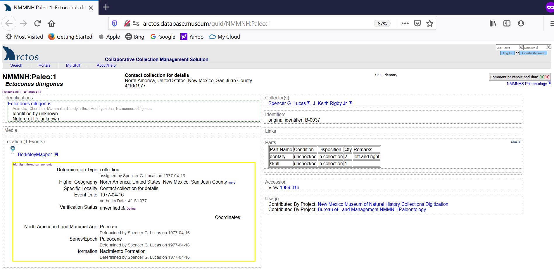This screenshot has width=554, height=271.
Task: Click the Create Account button
Action: click(533, 53)
